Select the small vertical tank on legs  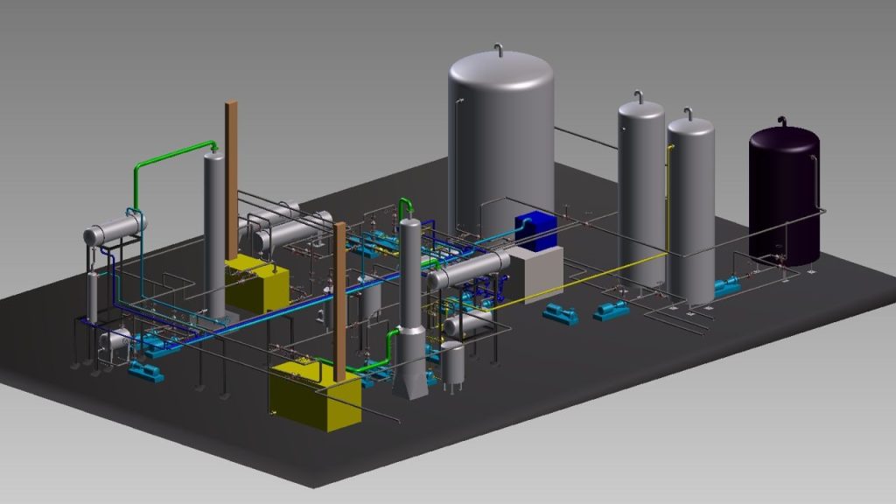452,361
